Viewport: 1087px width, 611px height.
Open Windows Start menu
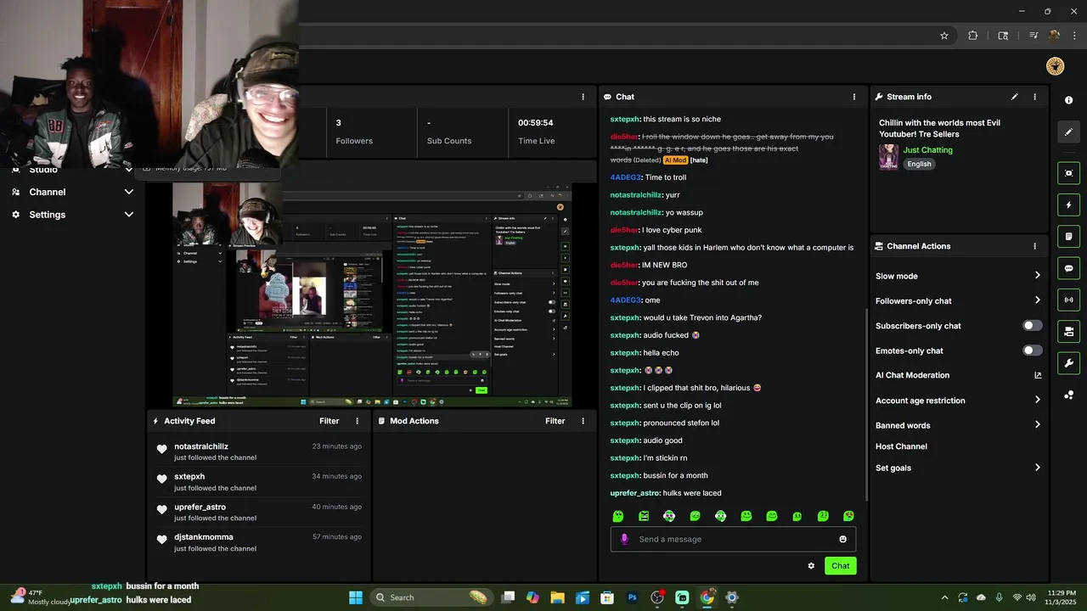pyautogui.click(x=356, y=597)
